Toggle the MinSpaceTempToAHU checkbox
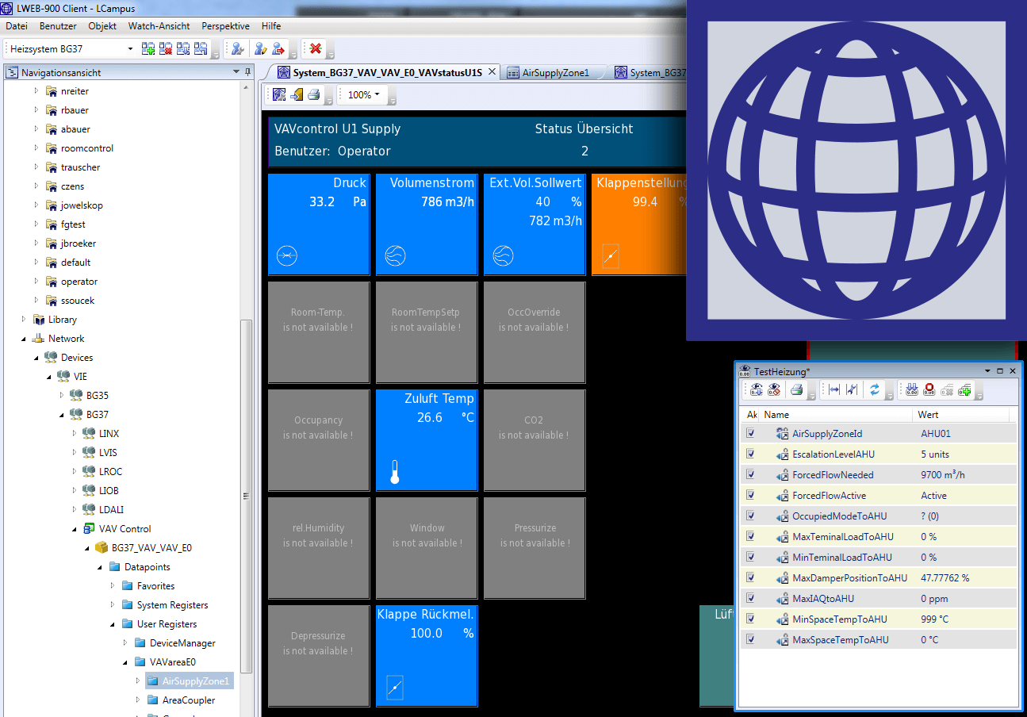 coord(750,619)
